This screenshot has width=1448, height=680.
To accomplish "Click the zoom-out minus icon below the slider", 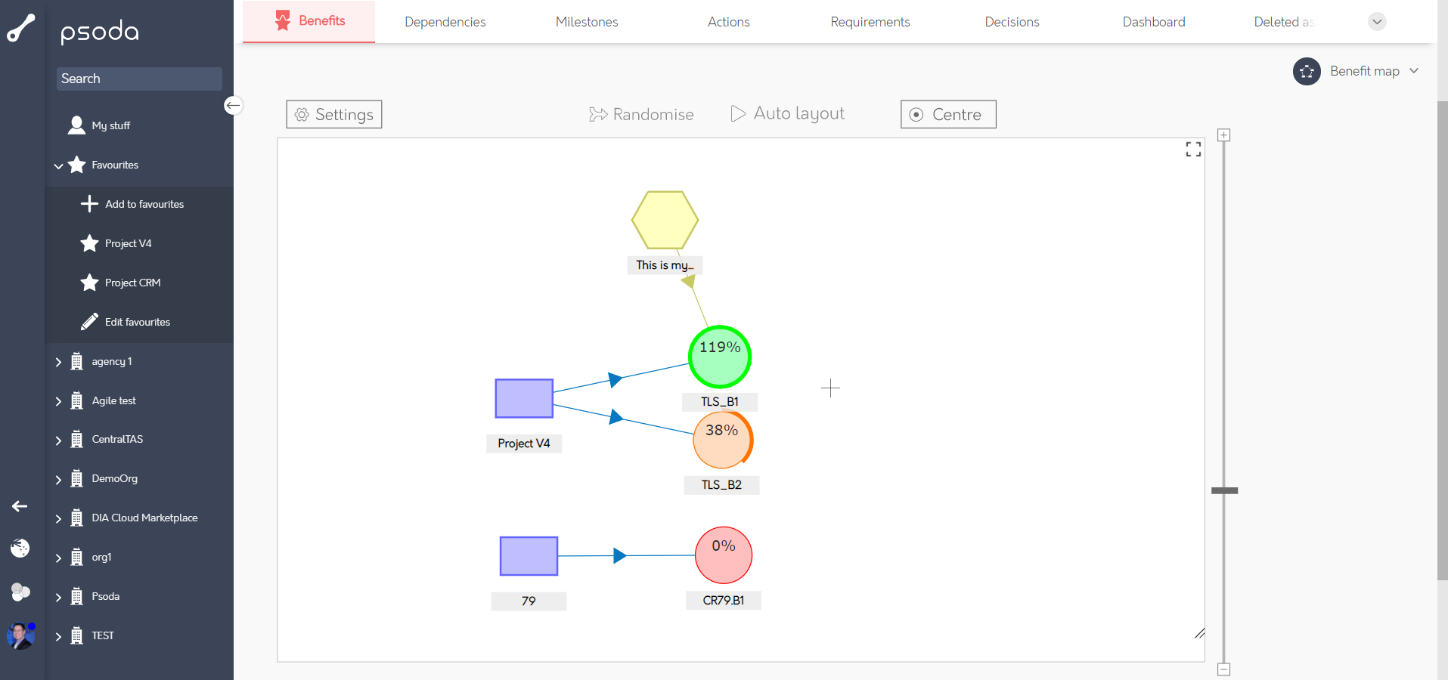I will tap(1223, 669).
